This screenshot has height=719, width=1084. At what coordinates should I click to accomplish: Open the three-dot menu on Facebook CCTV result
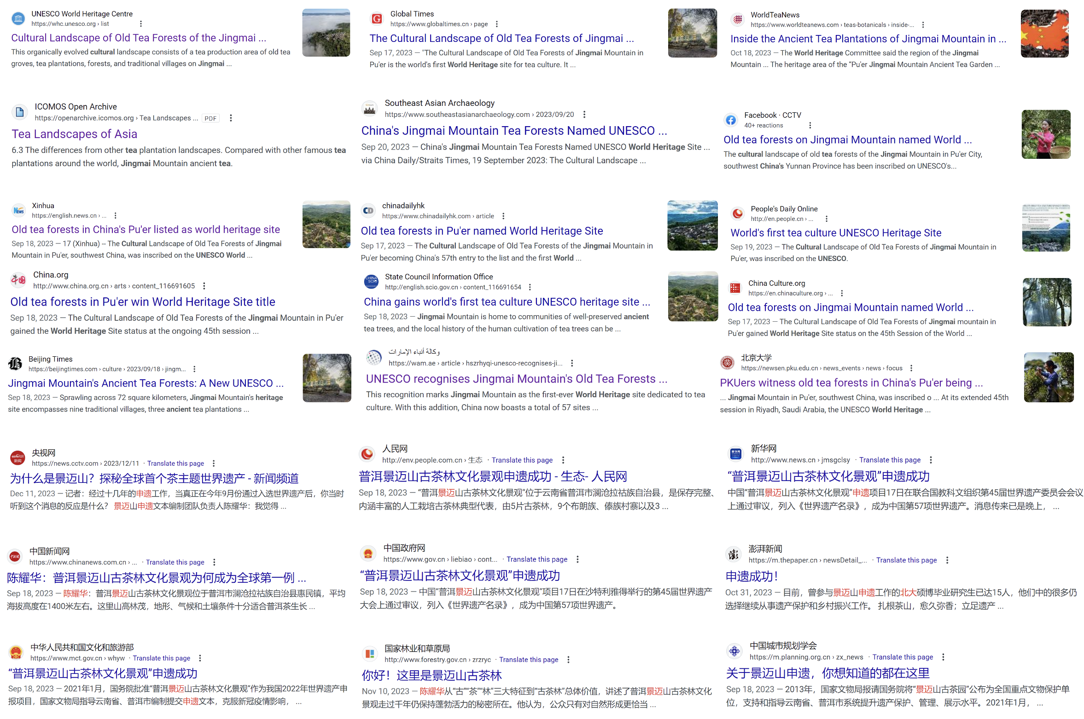point(810,125)
